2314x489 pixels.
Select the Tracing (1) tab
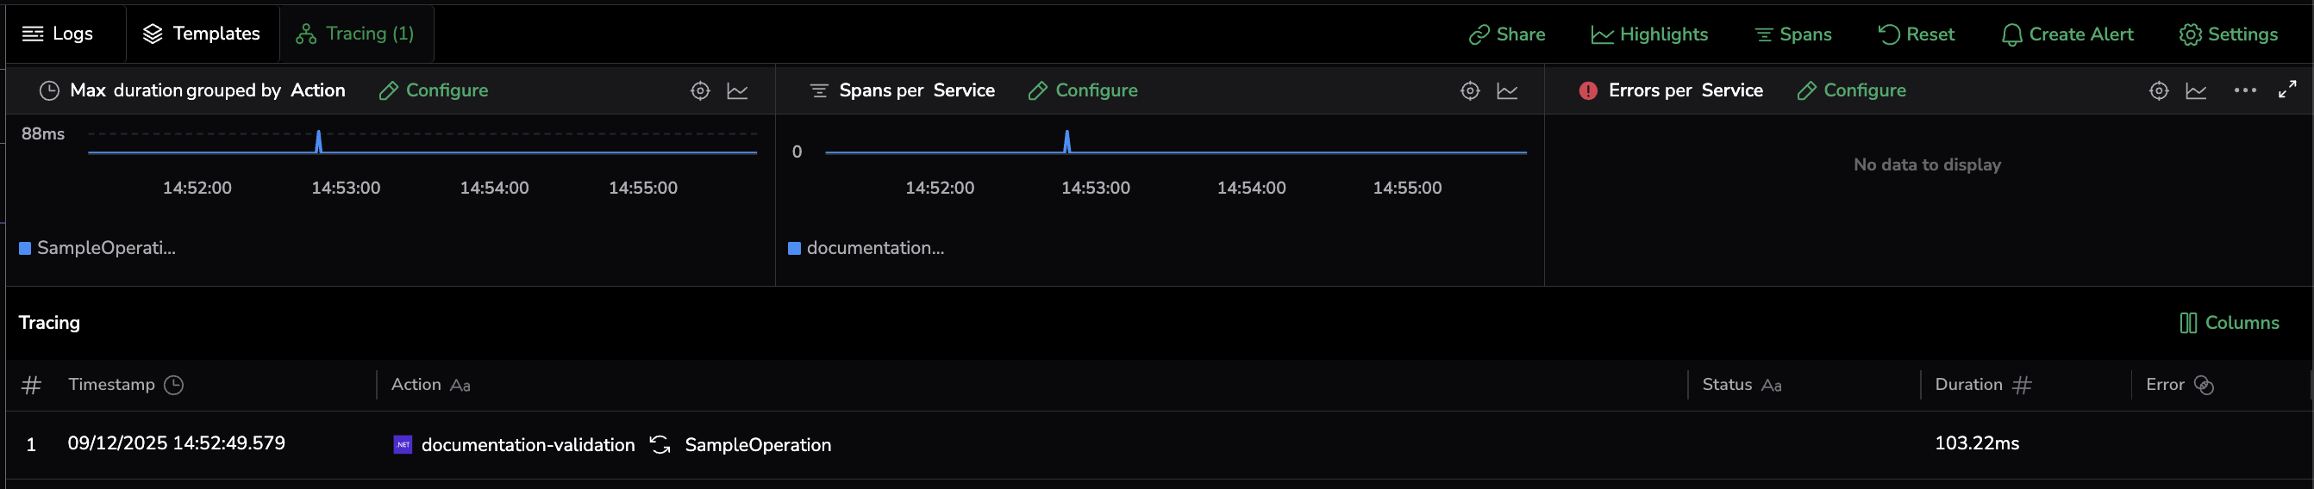pos(356,34)
